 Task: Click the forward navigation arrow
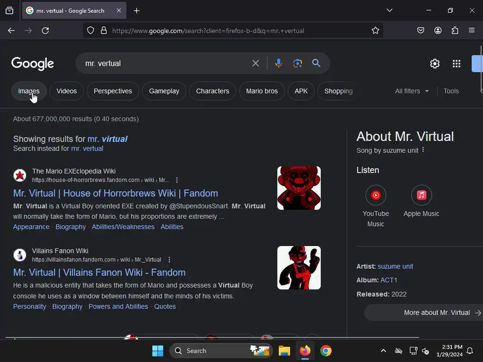[x=28, y=31]
